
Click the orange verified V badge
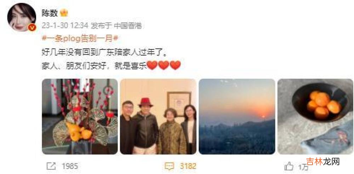[32, 28]
